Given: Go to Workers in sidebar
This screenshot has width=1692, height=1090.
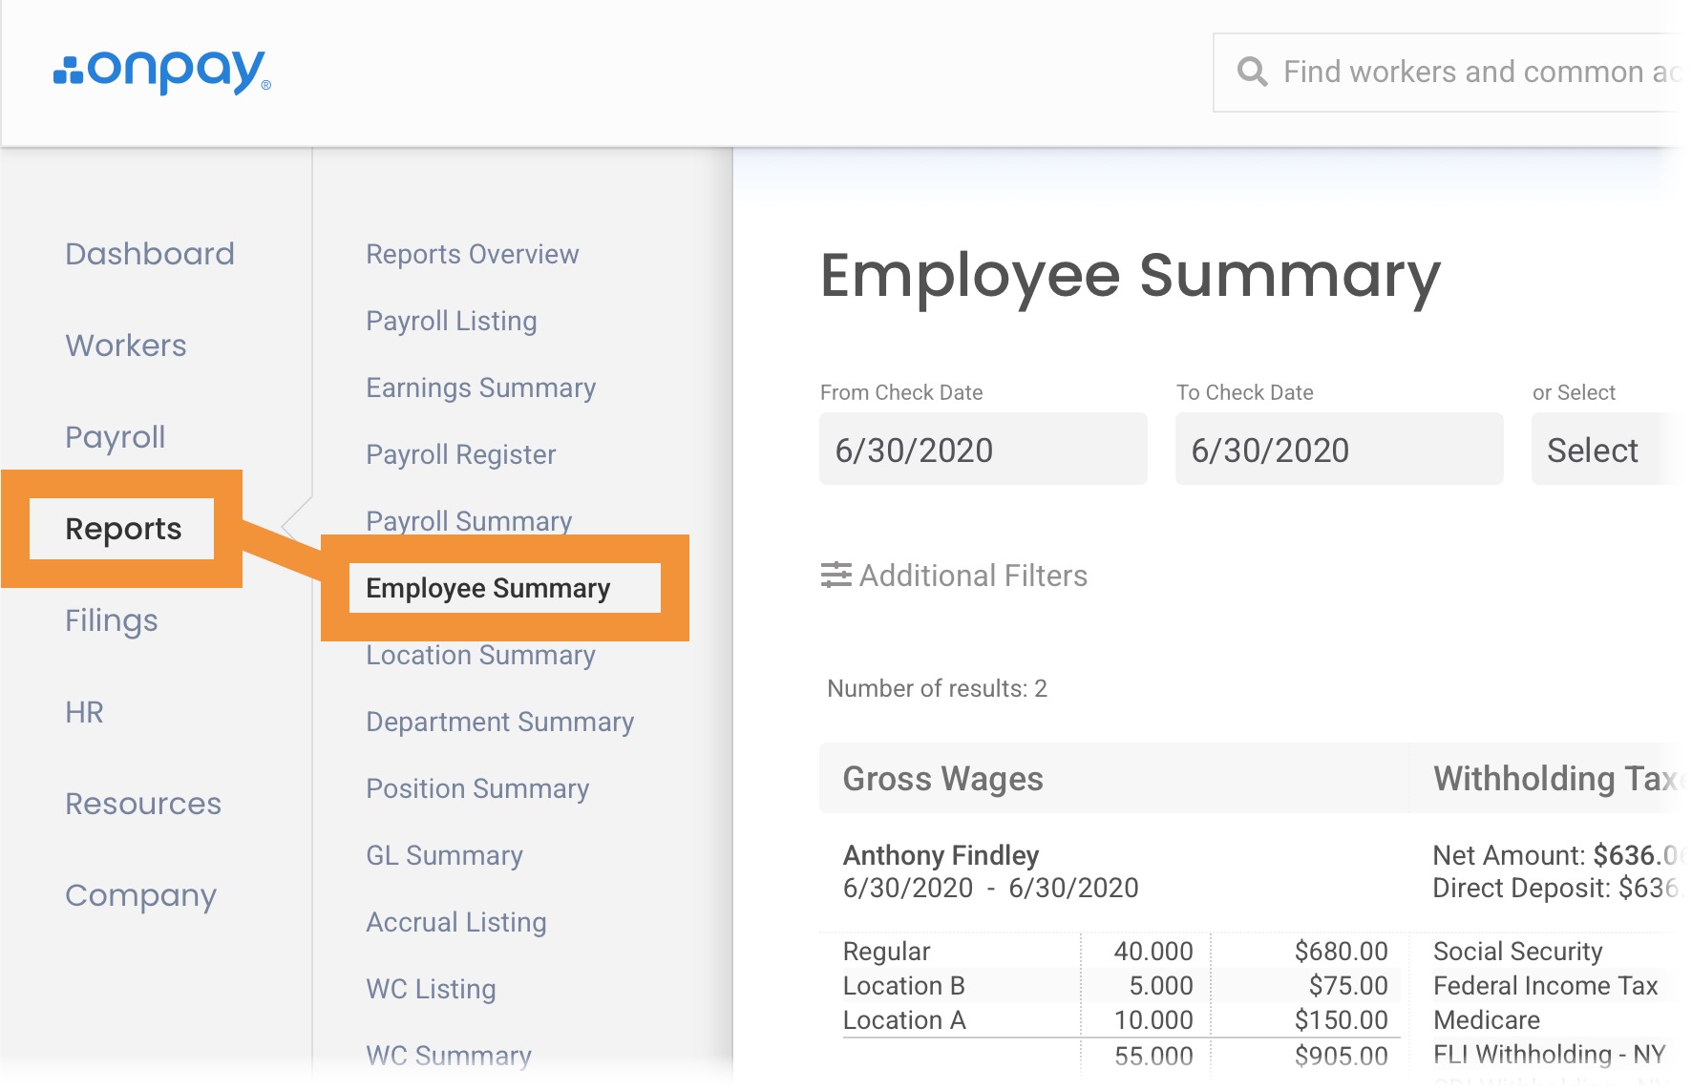Looking at the screenshot, I should [x=126, y=346].
